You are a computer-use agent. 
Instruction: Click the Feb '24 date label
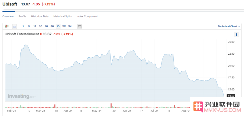click(11, 111)
